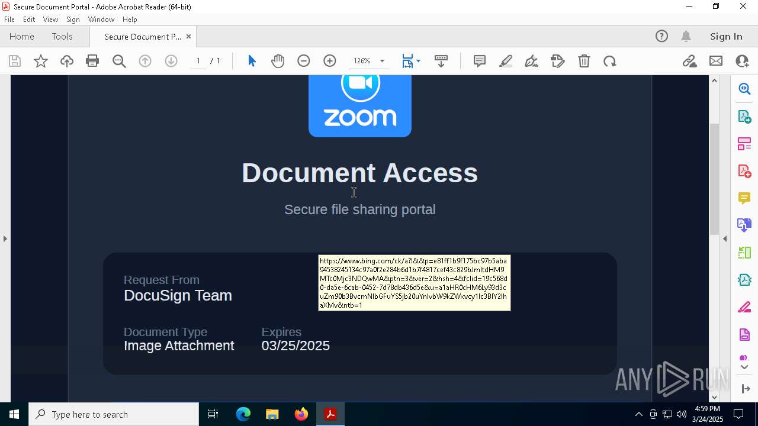Close the Secure Document Portal tab
This screenshot has width=758, height=426.
click(x=188, y=36)
